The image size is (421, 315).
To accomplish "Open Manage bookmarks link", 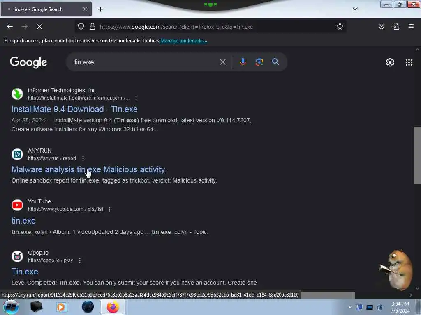I will (x=184, y=41).
